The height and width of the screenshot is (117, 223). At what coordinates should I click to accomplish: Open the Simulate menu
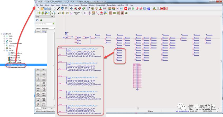84,5
